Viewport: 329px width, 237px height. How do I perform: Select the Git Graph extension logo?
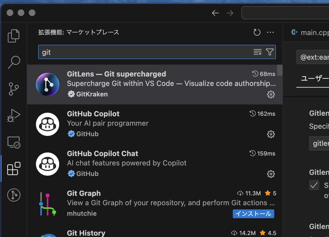tap(48, 204)
